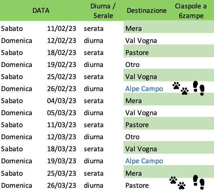The image size is (214, 195).
Task: Click the Mera cell for 11/02/23
Action: click(x=133, y=28)
